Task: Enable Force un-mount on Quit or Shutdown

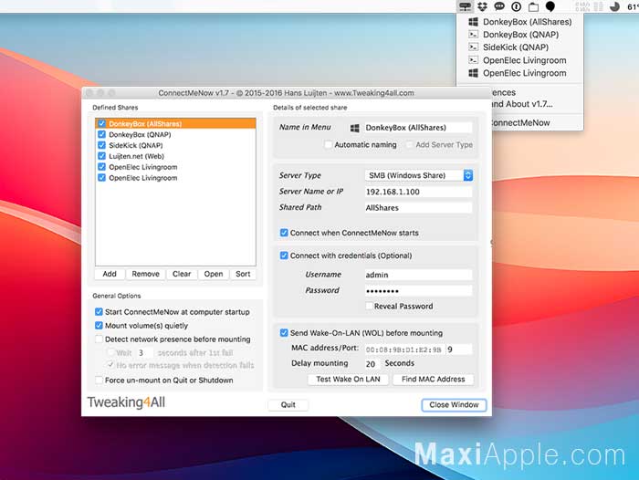Action: coord(99,381)
